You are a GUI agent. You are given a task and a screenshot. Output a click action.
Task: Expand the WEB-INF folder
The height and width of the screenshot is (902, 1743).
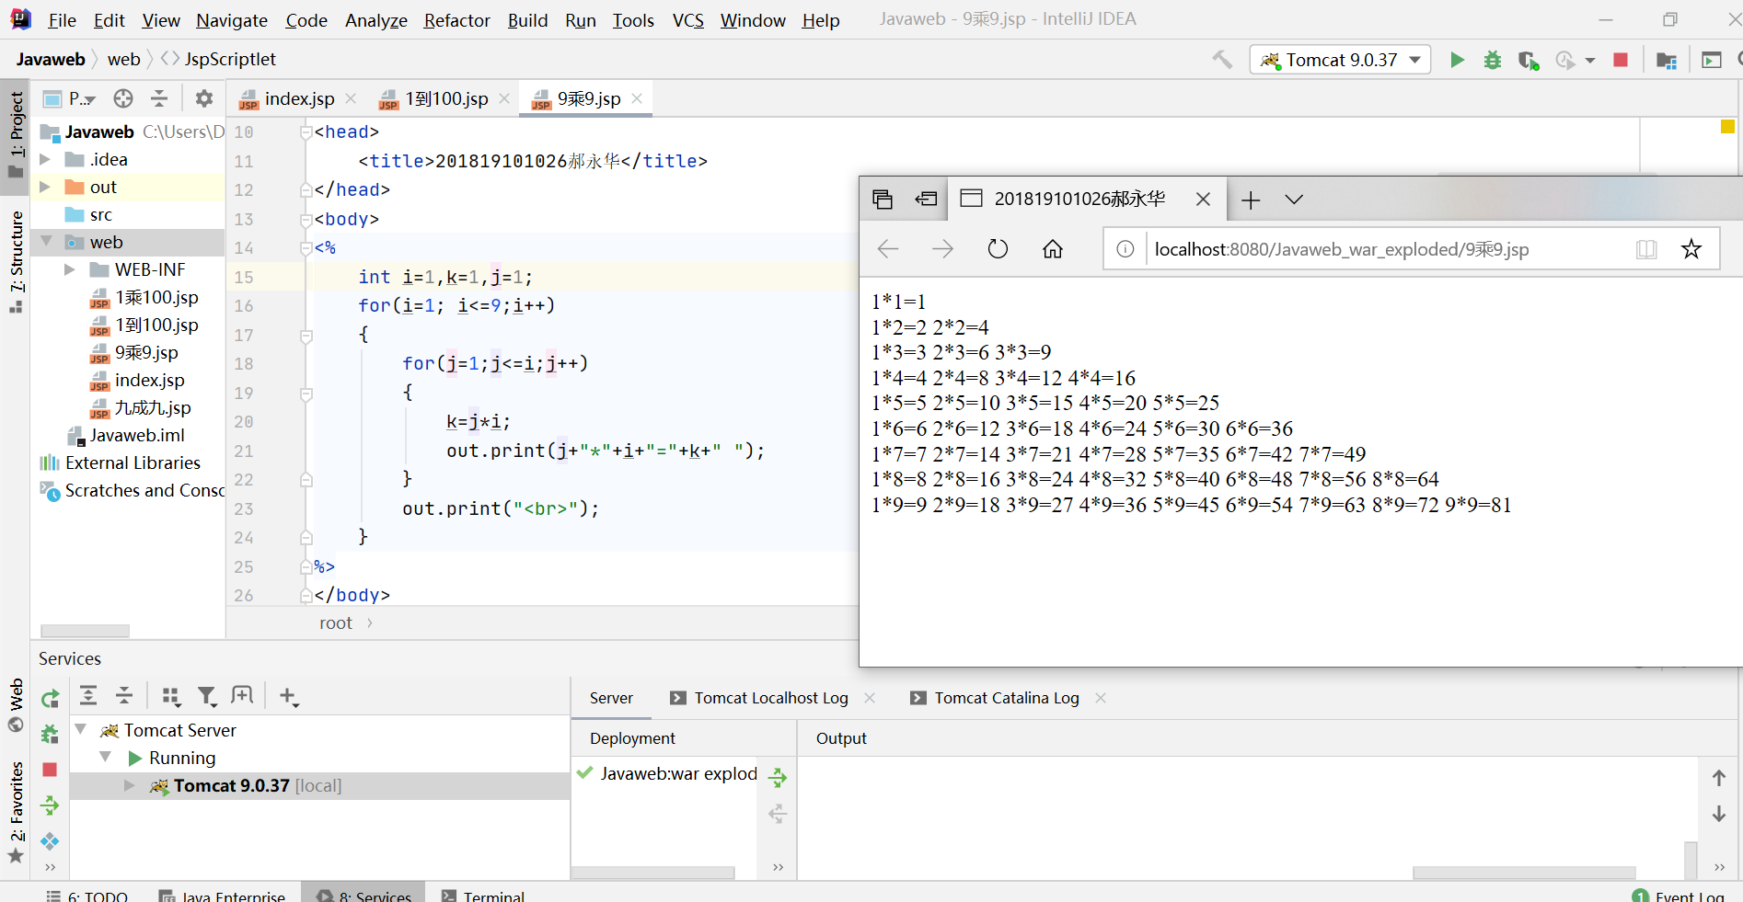coord(70,270)
